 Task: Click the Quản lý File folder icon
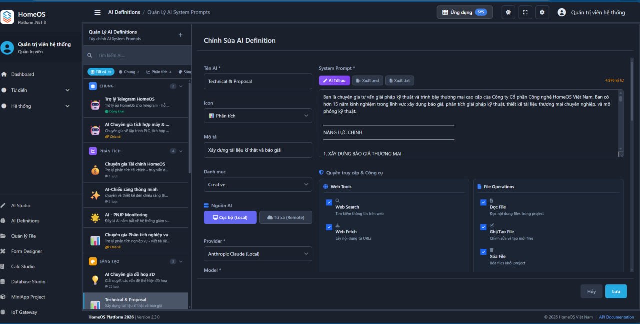point(4,236)
